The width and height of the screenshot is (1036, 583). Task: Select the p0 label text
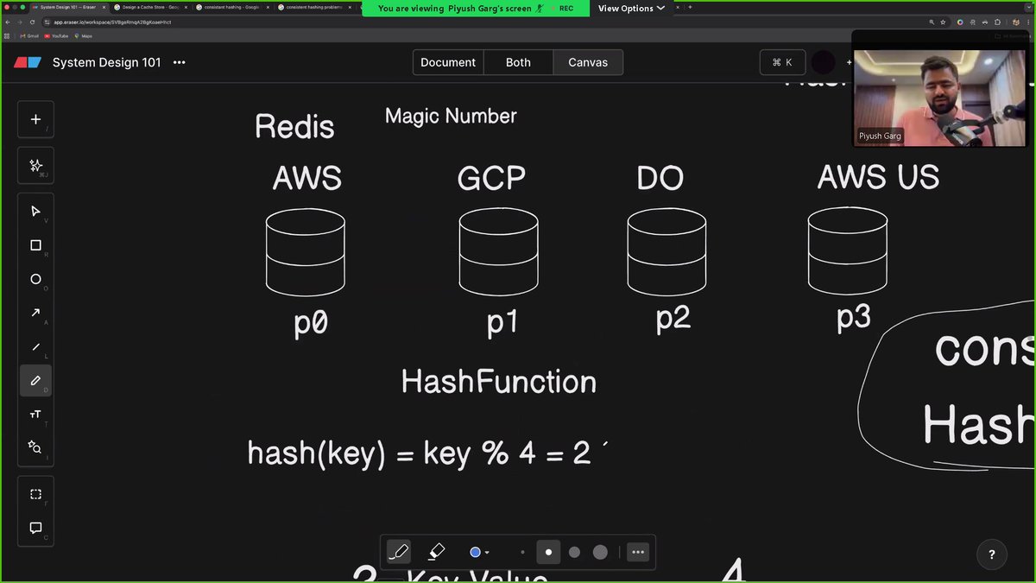[x=311, y=323]
